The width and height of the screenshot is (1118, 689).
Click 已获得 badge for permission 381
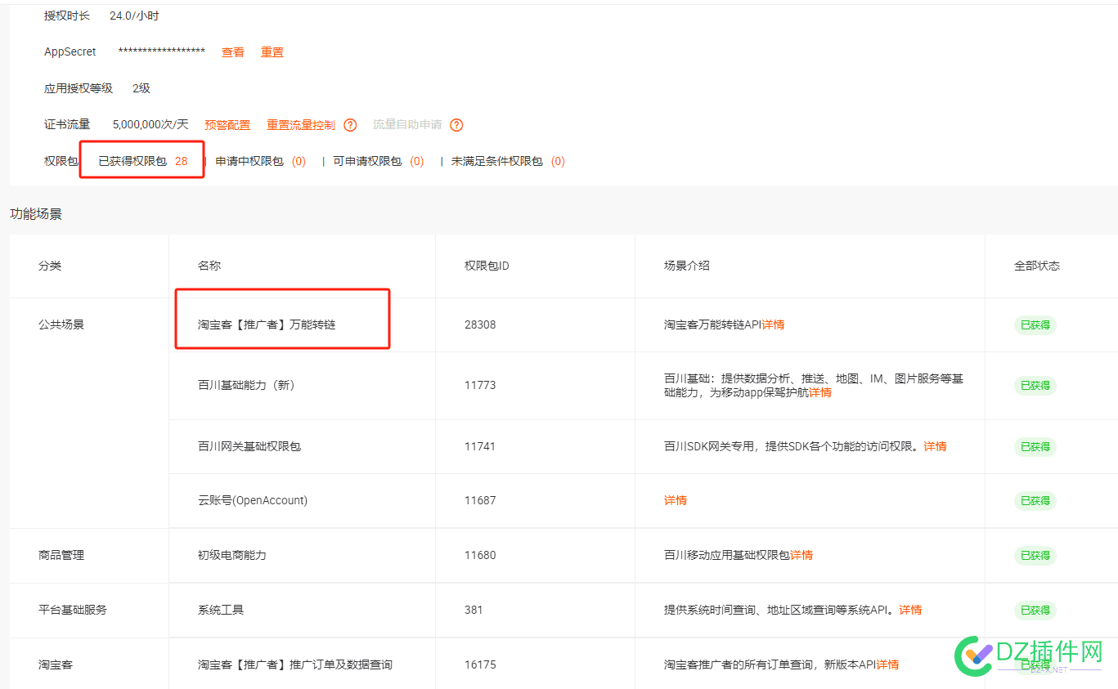pyautogui.click(x=1035, y=611)
